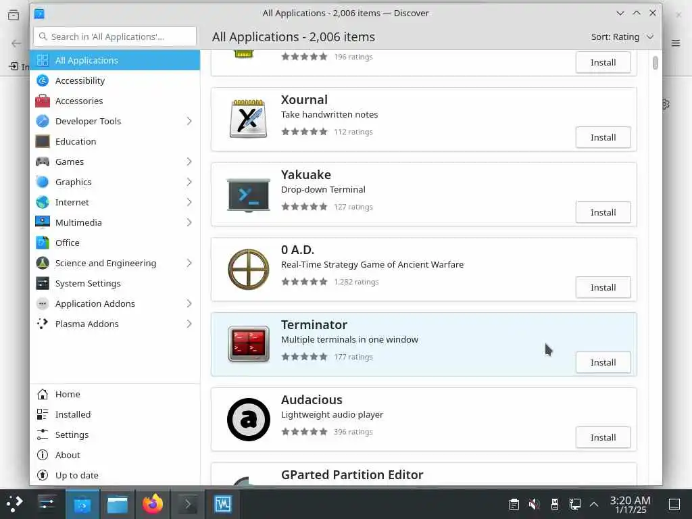Open the Discover window icon menu

coord(39,14)
